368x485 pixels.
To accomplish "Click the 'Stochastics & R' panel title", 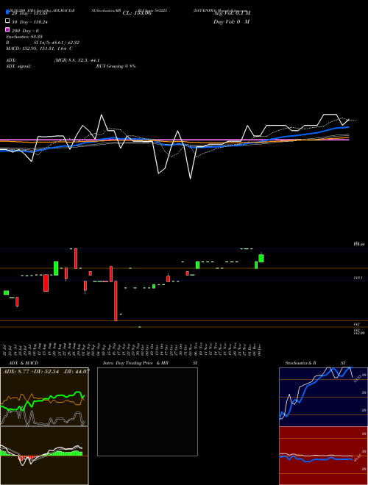I will [300, 363].
